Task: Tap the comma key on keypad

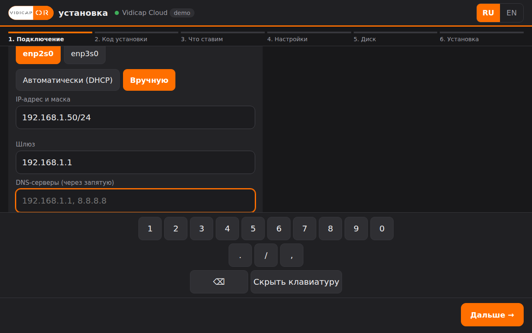Action: click(292, 255)
